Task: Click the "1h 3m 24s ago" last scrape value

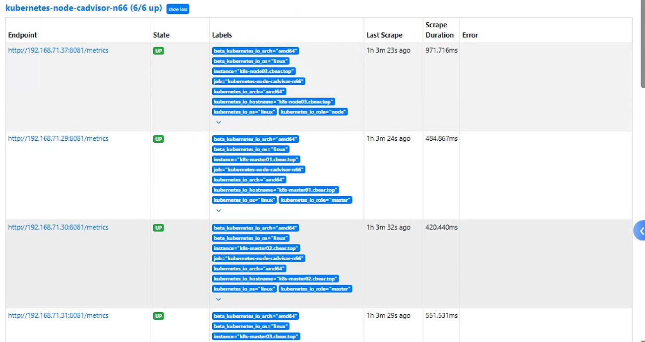Action: click(x=389, y=139)
